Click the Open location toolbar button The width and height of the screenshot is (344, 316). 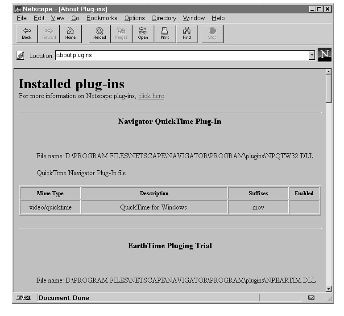pos(143,33)
